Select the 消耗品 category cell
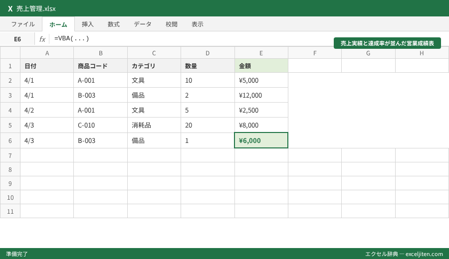The width and height of the screenshot is (449, 259). 154,125
